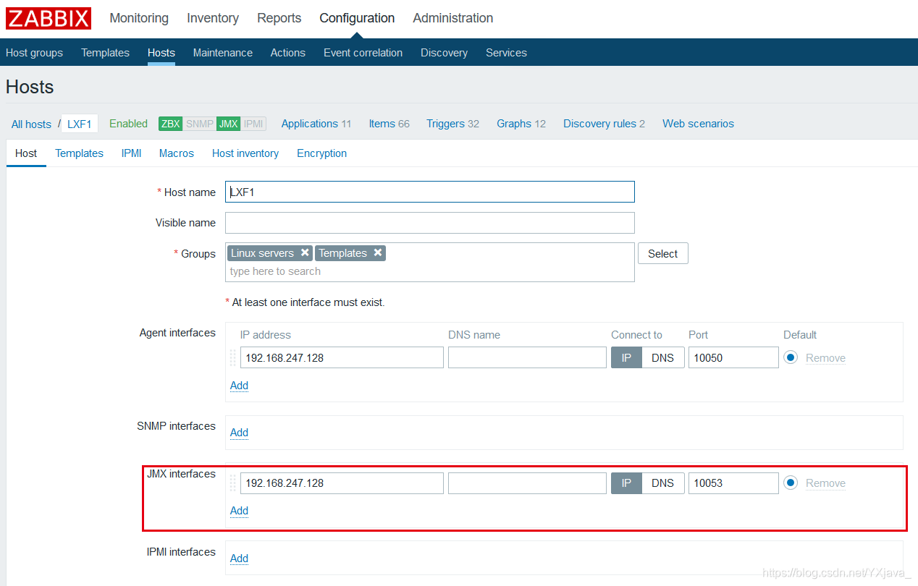Image resolution: width=918 pixels, height=586 pixels.
Task: Grab the Agent interface drag handle
Action: (233, 357)
